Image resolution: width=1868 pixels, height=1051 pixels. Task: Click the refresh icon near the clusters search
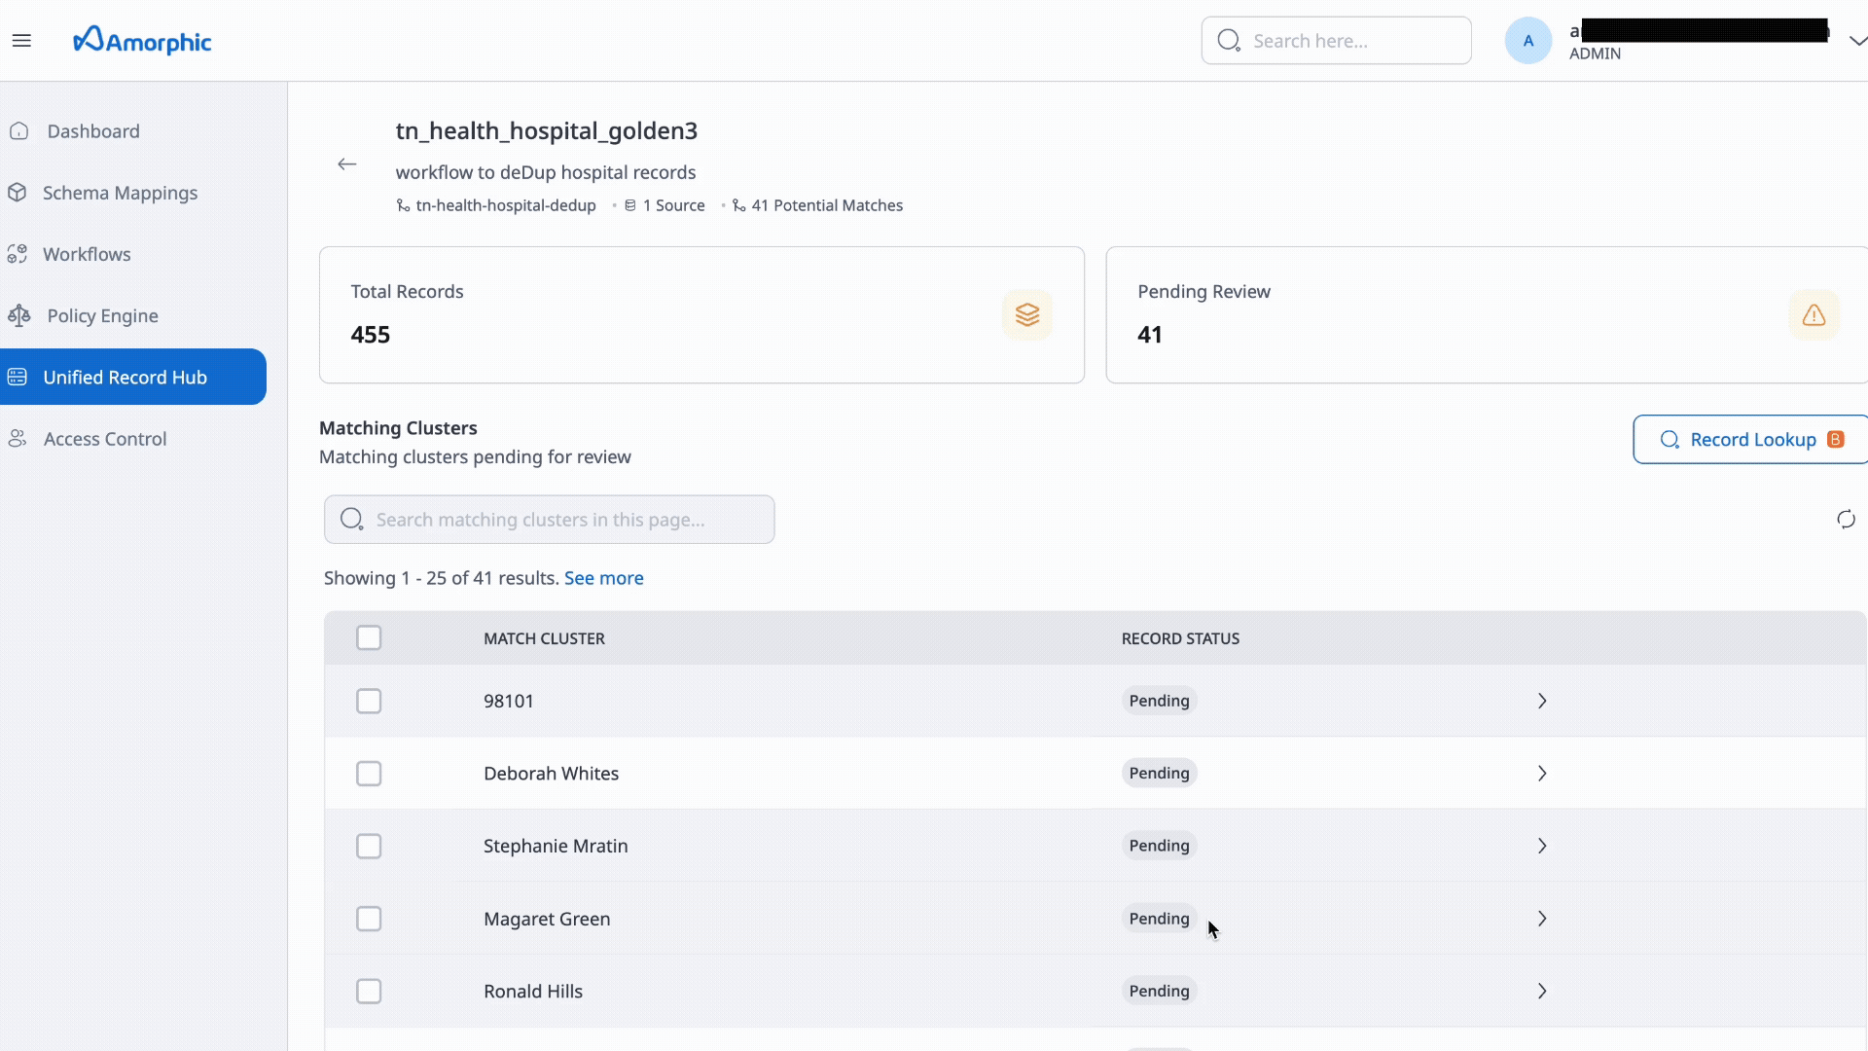1846,519
